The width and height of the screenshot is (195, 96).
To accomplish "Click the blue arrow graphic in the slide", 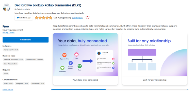I will pyautogui.click(x=88, y=61).
